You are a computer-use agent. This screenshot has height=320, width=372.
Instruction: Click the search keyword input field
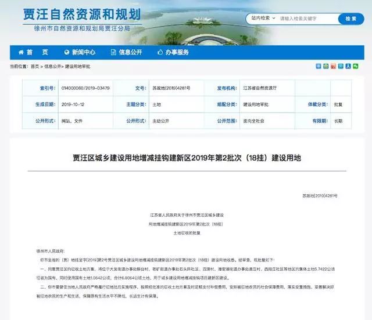[x=308, y=19]
